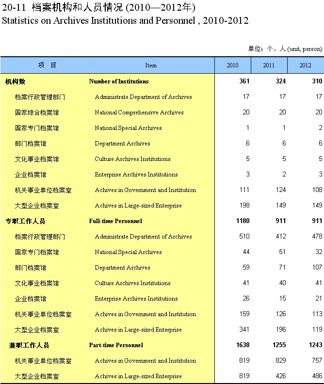This screenshot has height=384, width=324.
Task: Click the row label 国家综合档案馆
Action: coord(37,112)
